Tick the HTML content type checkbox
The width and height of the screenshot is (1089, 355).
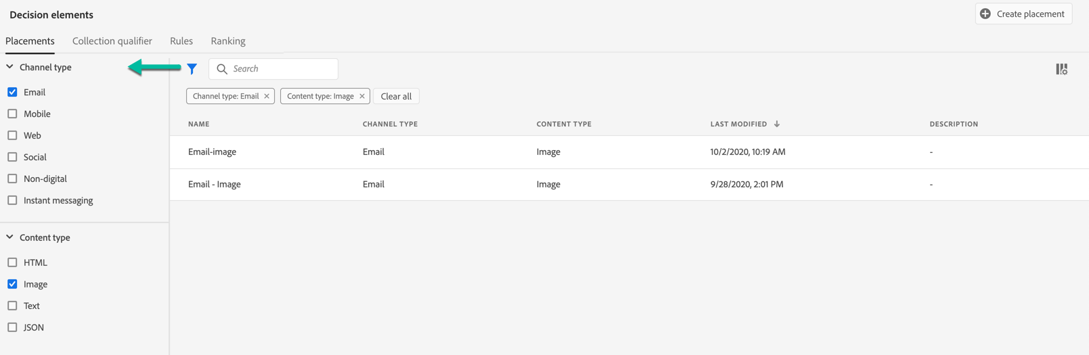point(12,262)
